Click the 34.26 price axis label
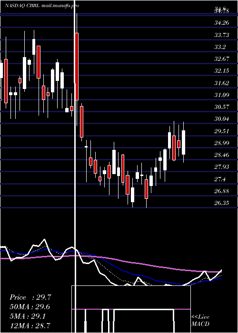 (222, 23)
